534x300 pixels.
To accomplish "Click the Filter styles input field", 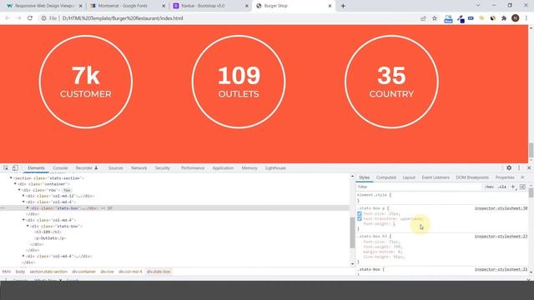I will click(x=419, y=187).
